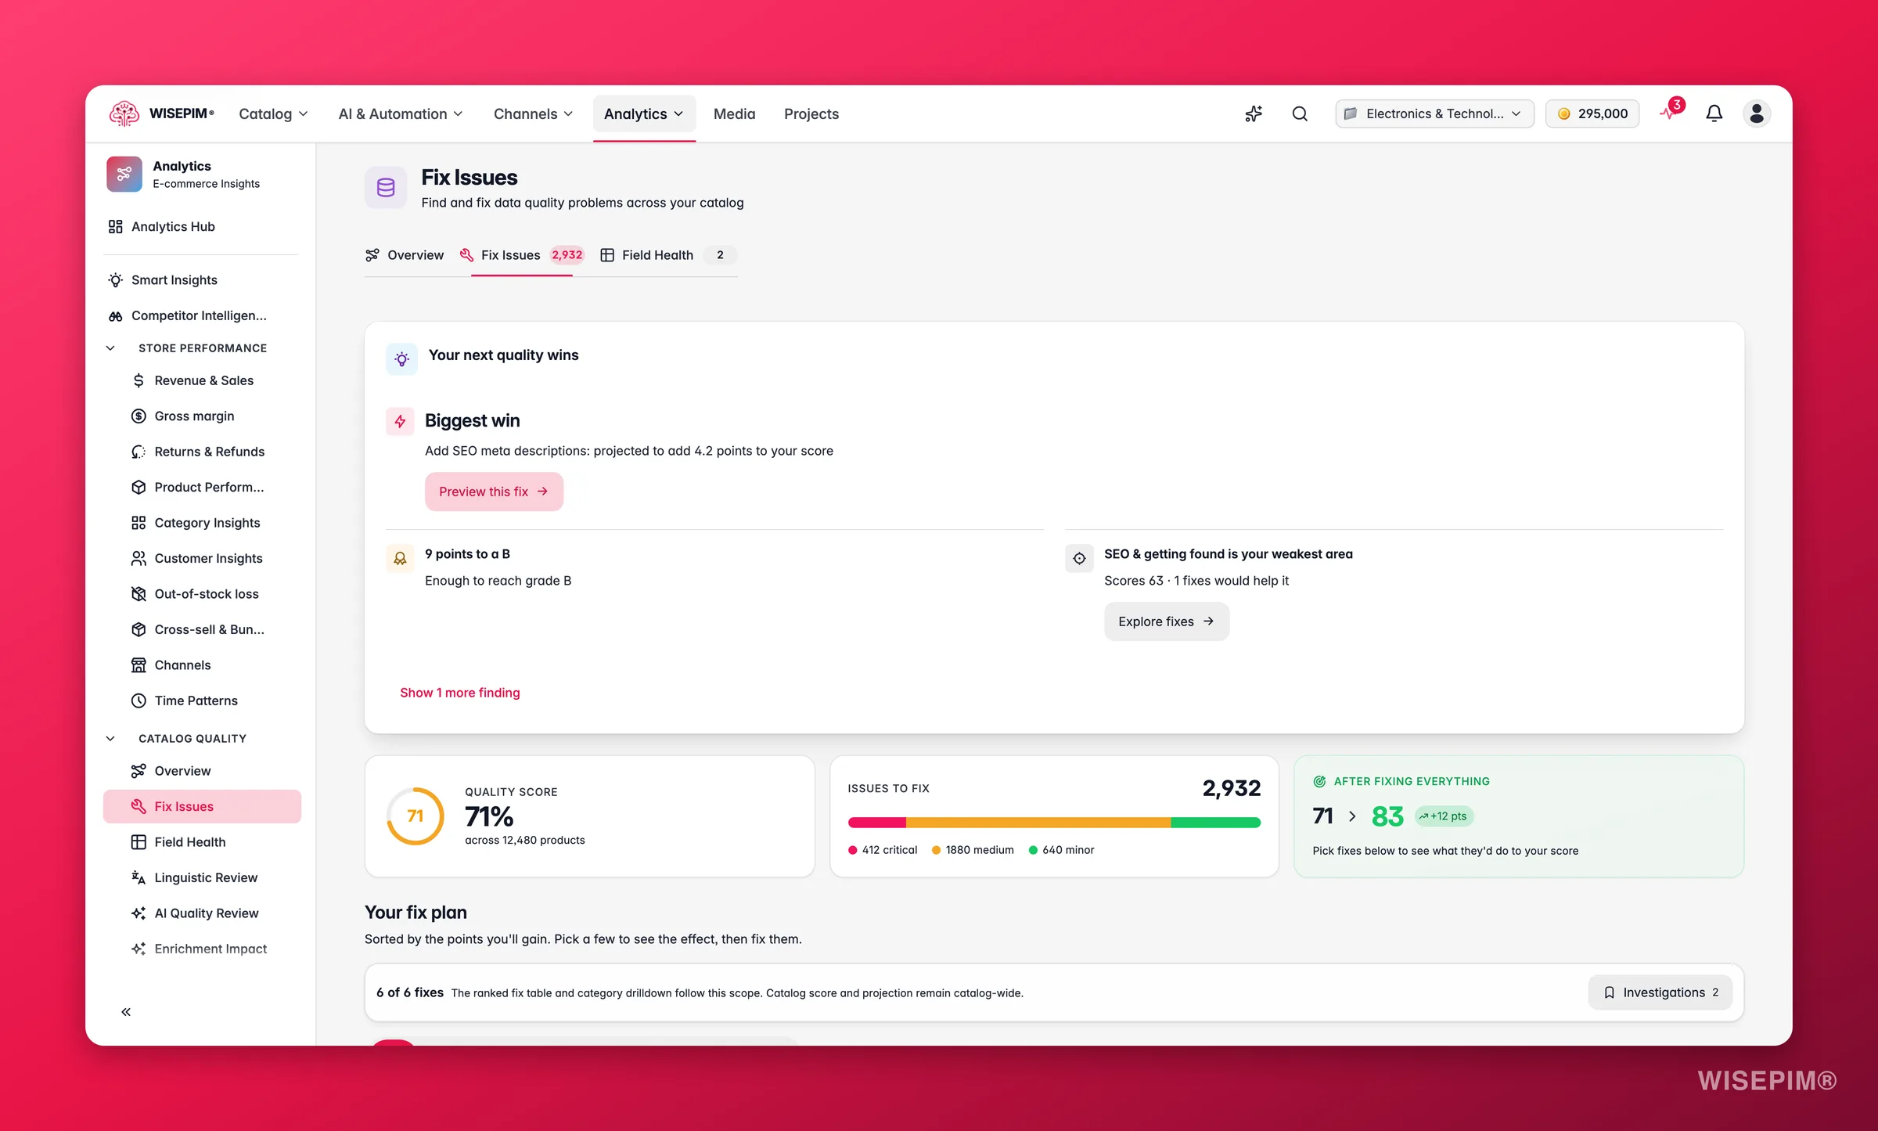Open the user profile avatar
The width and height of the screenshot is (1878, 1131).
1757,113
